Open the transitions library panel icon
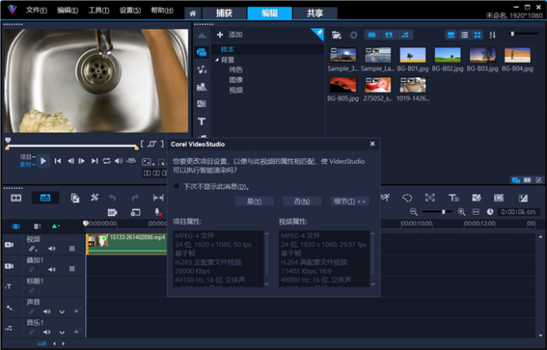The image size is (547, 350). pos(202,104)
